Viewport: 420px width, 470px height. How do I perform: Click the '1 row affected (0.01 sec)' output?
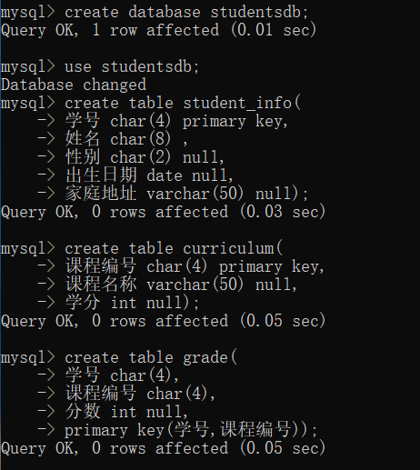coord(205,30)
